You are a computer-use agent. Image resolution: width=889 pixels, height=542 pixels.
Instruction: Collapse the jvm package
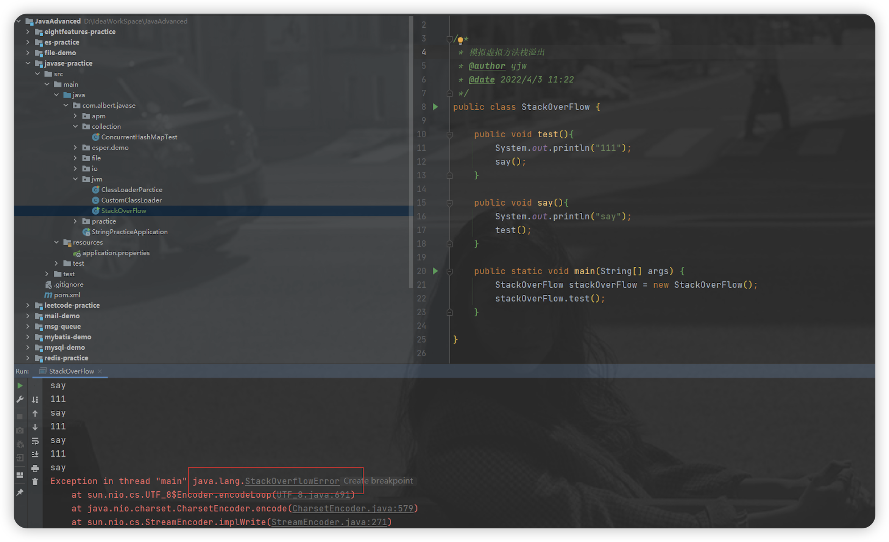point(75,179)
